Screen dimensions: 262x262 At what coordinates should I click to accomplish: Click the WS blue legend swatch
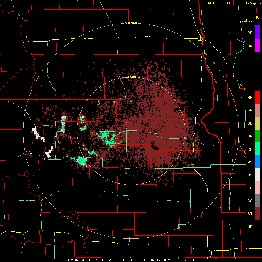click(x=257, y=162)
